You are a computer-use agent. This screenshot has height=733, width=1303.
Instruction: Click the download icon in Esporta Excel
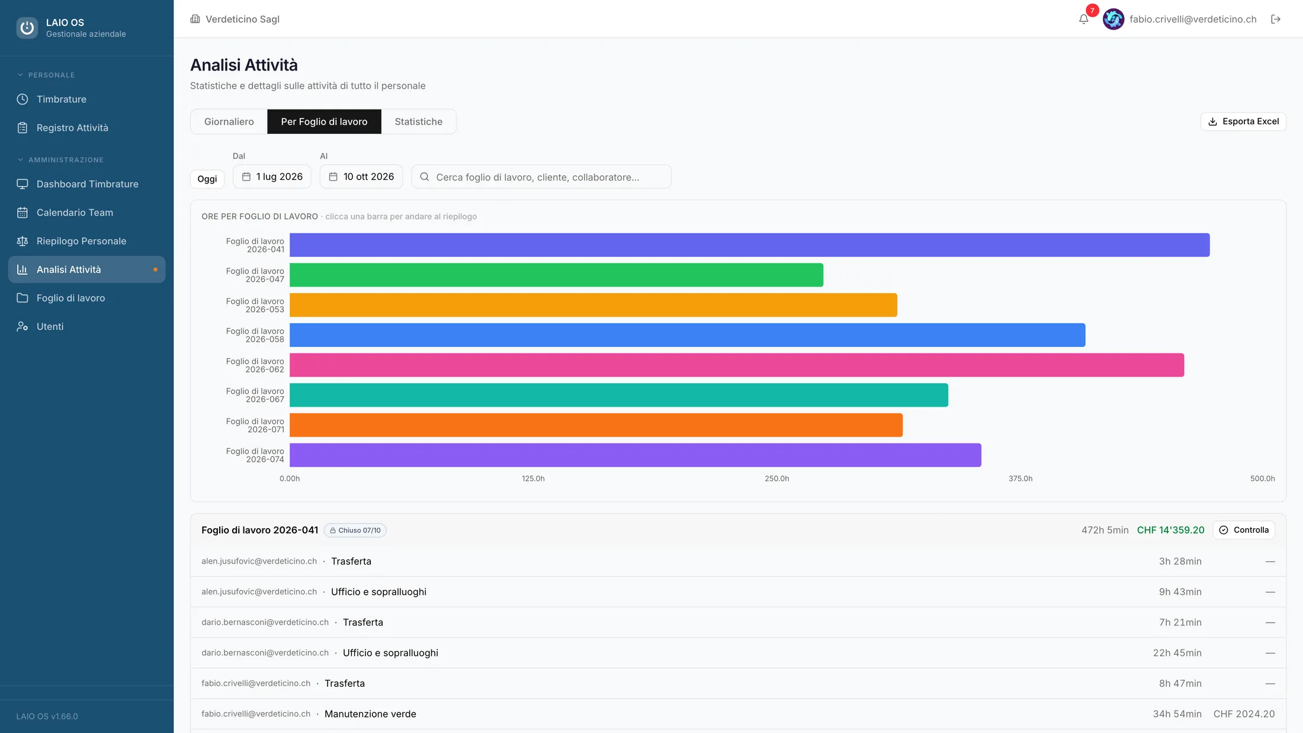click(x=1212, y=121)
